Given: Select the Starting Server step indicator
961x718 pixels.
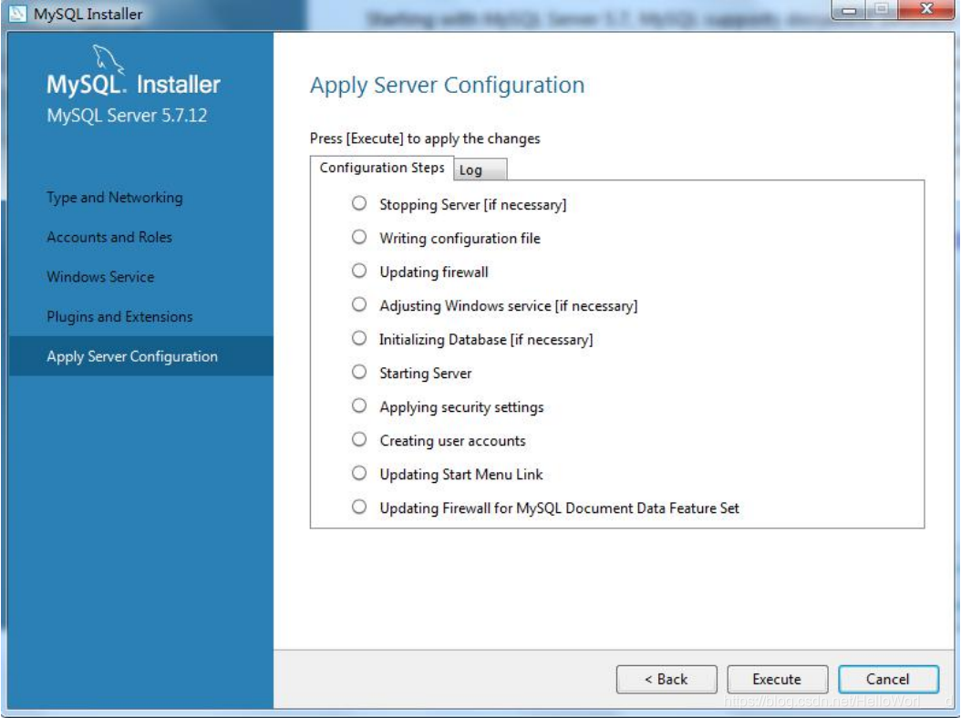Looking at the screenshot, I should tap(359, 371).
